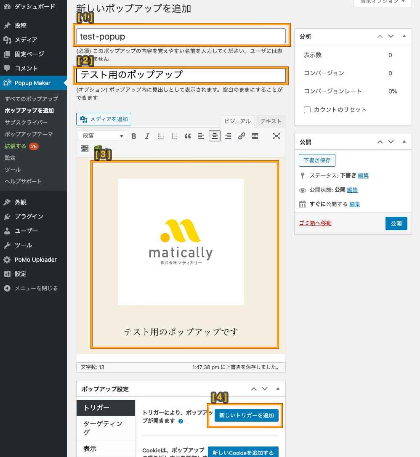Viewport: 420px width, 457px height.
Task: Save the popup with 下書き保存
Action: click(317, 160)
